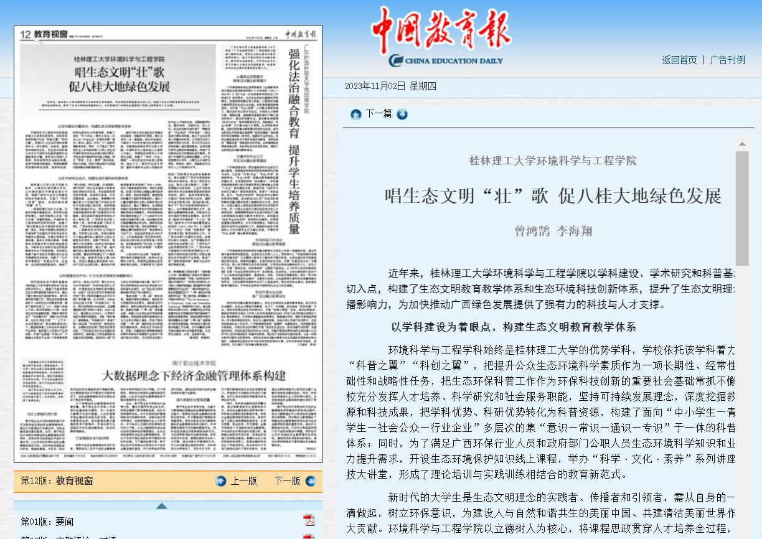762x539 pixels.
Task: Go to previous page via 上一版 text
Action: [x=243, y=481]
